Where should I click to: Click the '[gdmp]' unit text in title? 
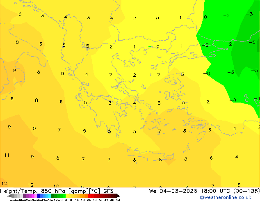point(79,191)
